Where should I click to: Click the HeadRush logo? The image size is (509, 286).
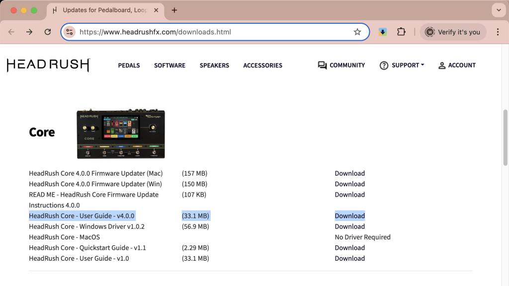[x=48, y=65]
